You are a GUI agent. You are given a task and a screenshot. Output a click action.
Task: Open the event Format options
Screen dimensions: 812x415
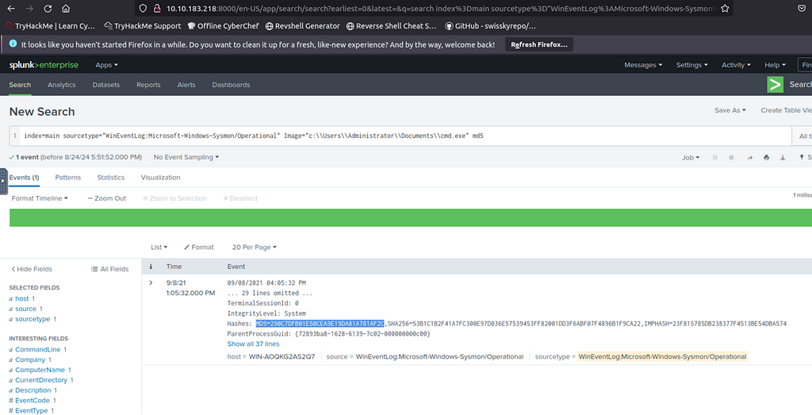point(199,247)
